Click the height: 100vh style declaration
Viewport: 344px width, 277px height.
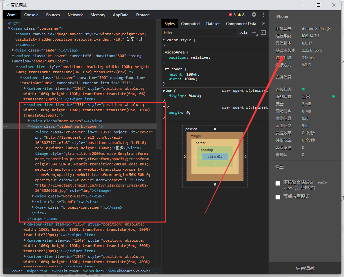coord(184,74)
